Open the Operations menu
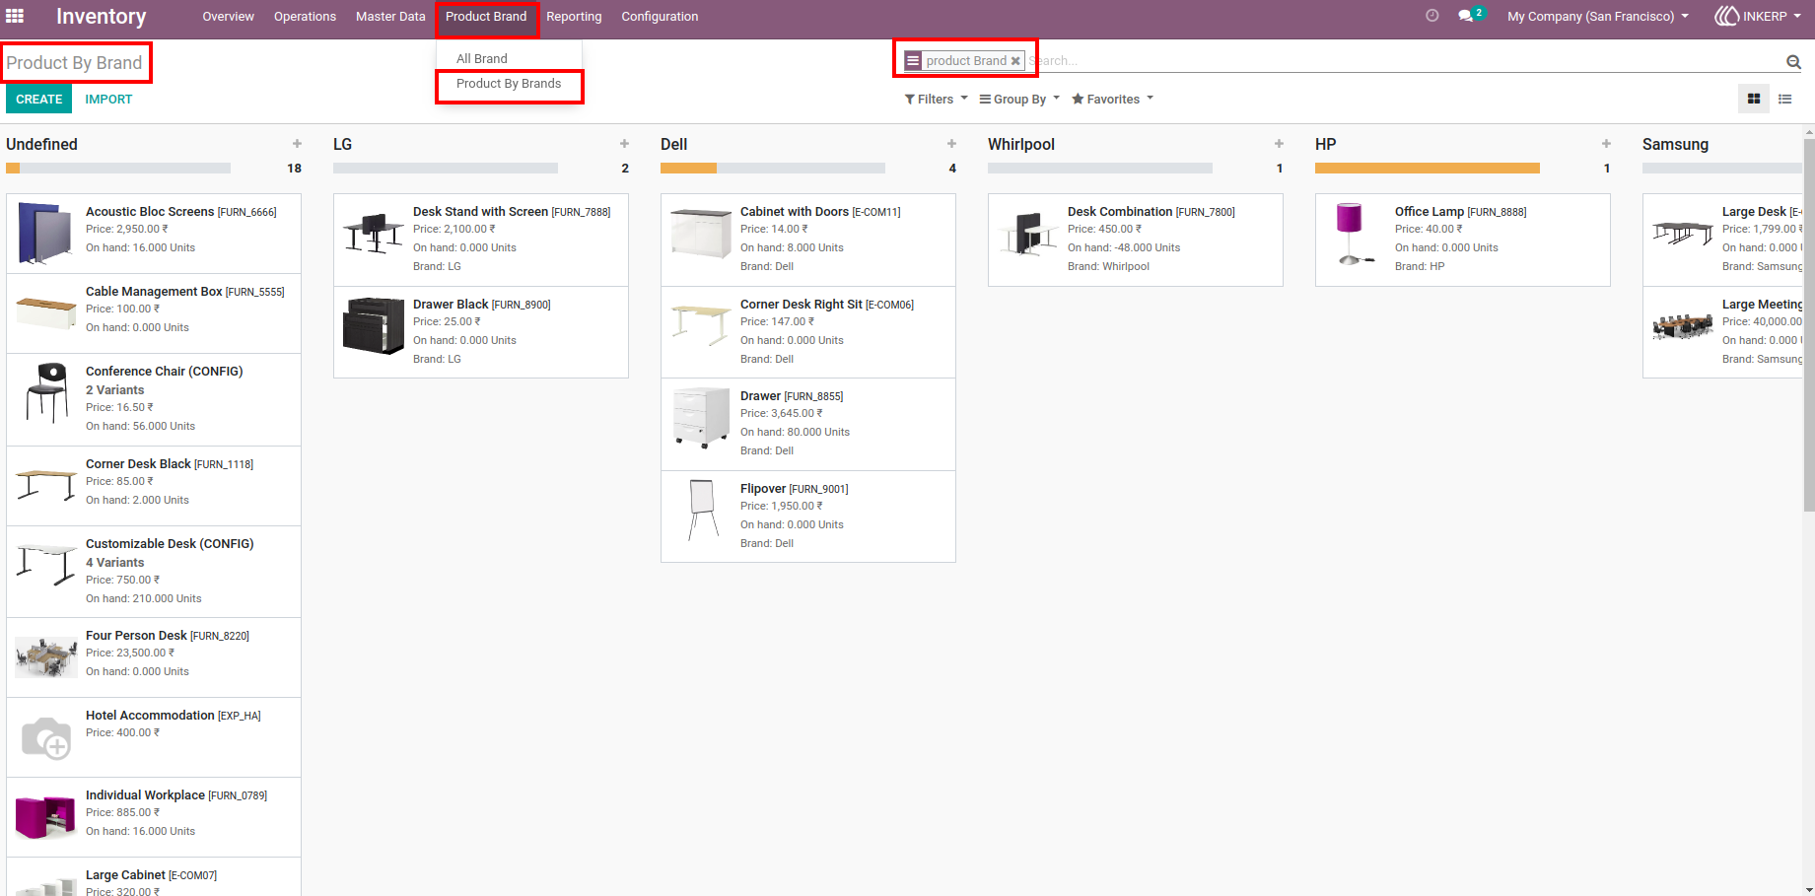Viewport: 1815px width, 896px height. pos(305,16)
